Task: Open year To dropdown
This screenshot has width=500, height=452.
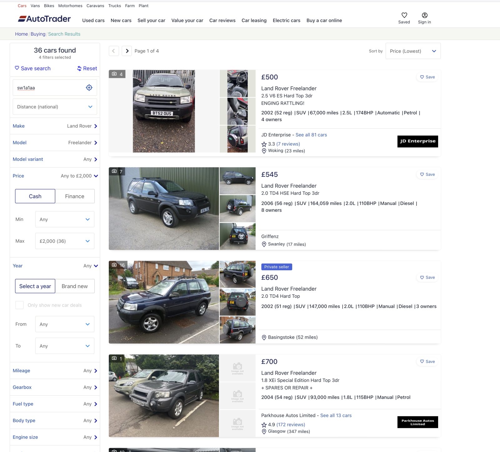Action: (x=65, y=346)
